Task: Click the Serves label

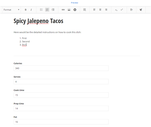Action: click(17, 77)
